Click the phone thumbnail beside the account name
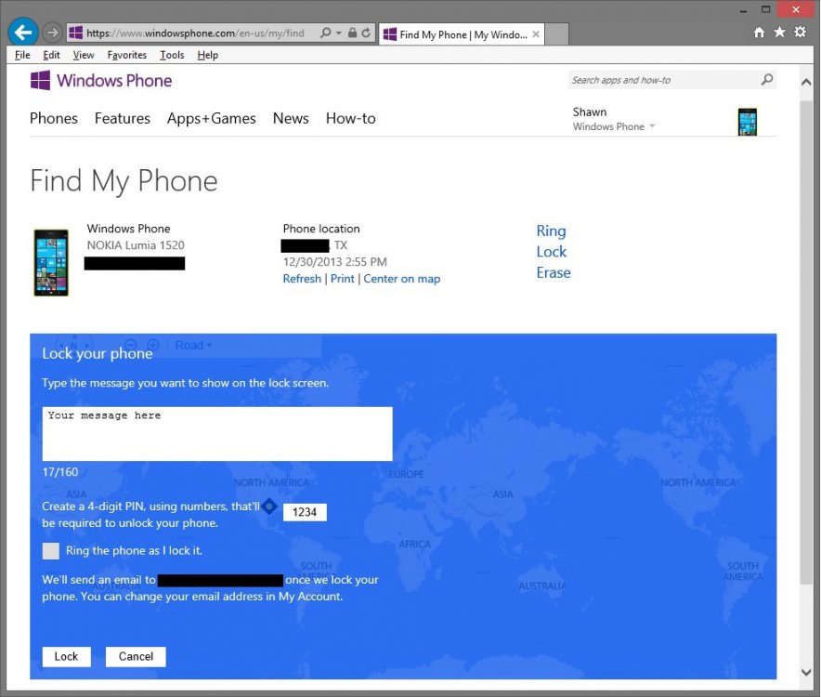The width and height of the screenshot is (821, 697). pyautogui.click(x=748, y=122)
